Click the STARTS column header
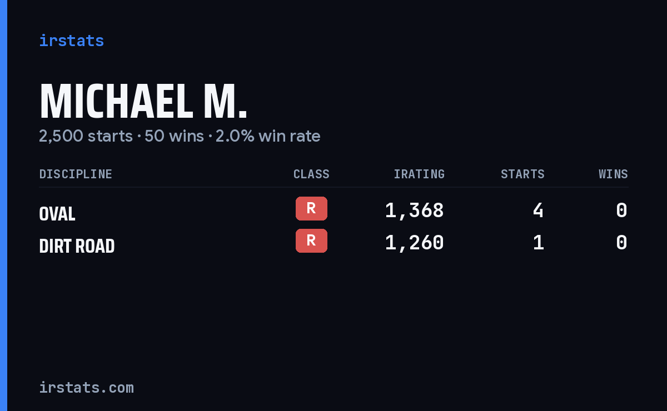Screen dimensions: 667x411 tap(522, 174)
